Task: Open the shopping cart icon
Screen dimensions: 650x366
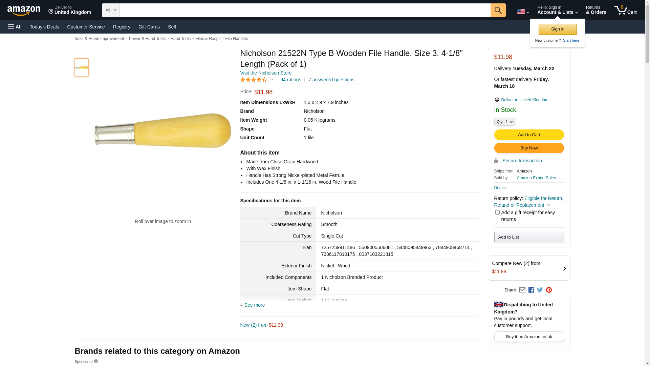Action: (625, 10)
